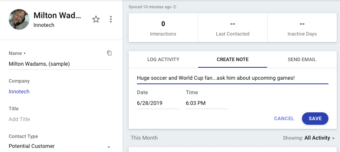This screenshot has height=152, width=340.
Task: Click the Synced 10 minutes ago text
Action: (x=150, y=7)
